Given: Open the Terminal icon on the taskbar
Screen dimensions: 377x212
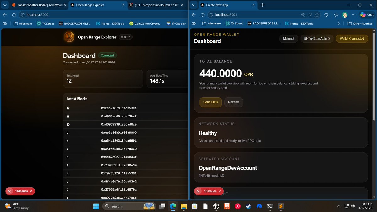Looking at the screenshot, I should 270,206.
